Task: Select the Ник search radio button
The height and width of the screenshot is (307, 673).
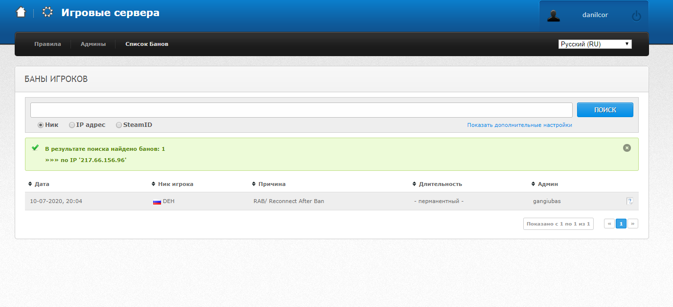Action: pyautogui.click(x=41, y=125)
